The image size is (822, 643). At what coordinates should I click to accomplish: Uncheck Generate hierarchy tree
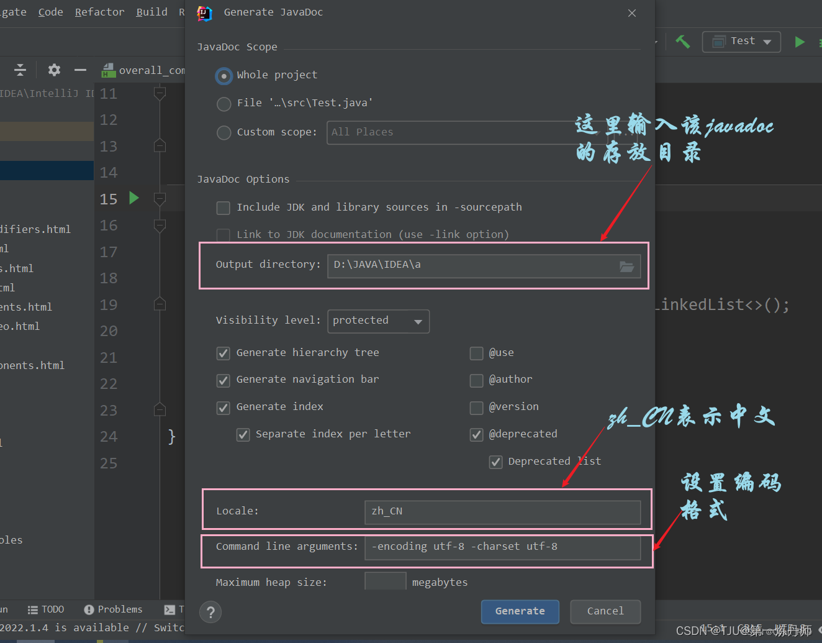pyautogui.click(x=223, y=353)
